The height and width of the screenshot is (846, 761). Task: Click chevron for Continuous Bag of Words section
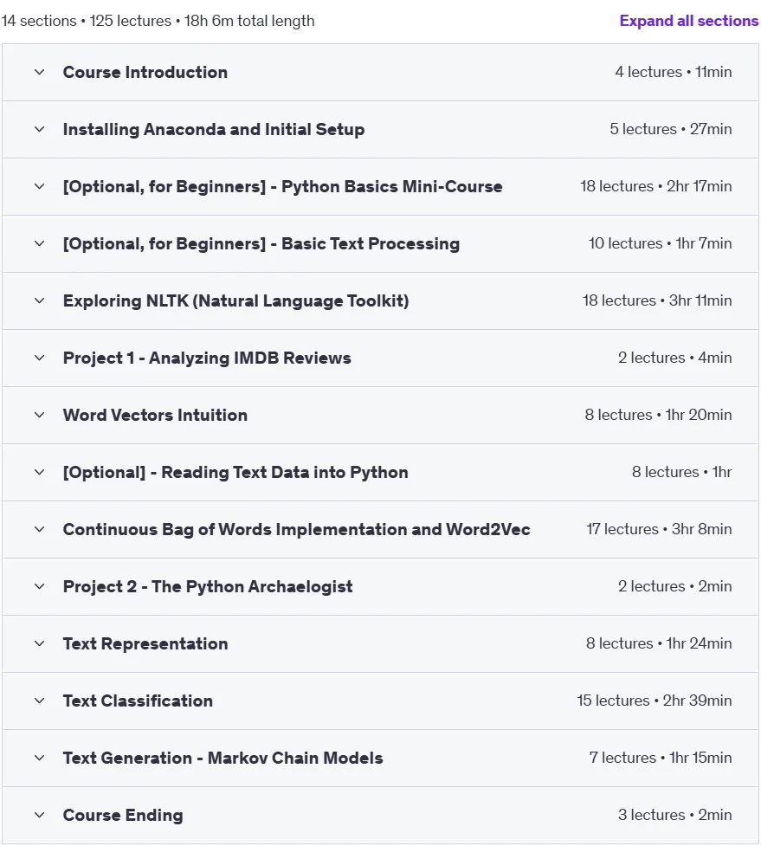(39, 530)
